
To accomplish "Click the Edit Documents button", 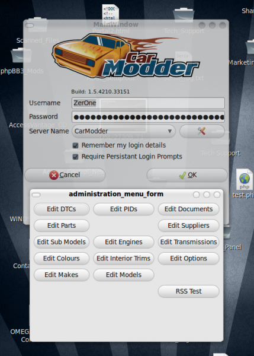I will click(x=188, y=209).
